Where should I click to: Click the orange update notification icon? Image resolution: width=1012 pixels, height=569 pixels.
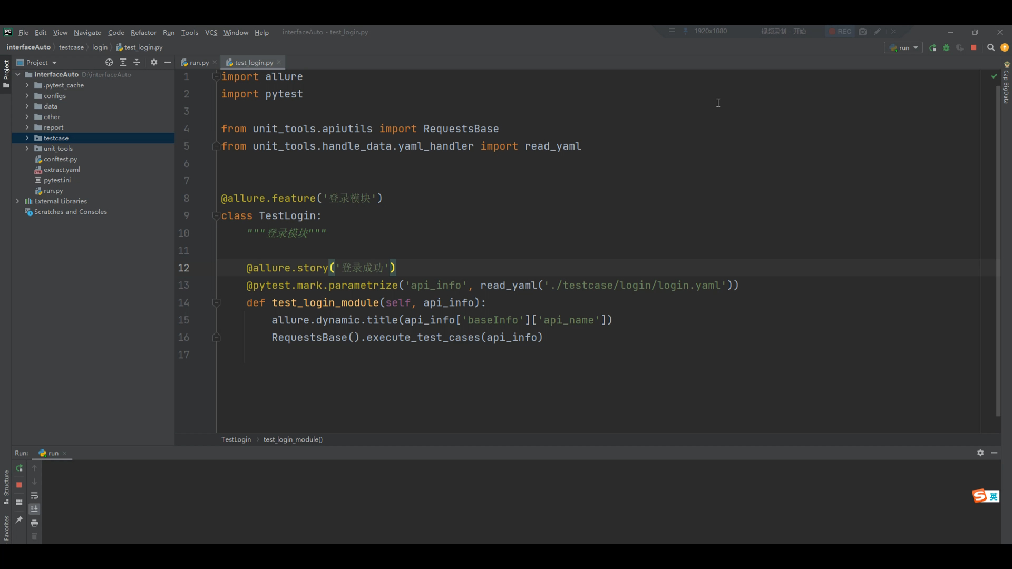(x=1005, y=48)
